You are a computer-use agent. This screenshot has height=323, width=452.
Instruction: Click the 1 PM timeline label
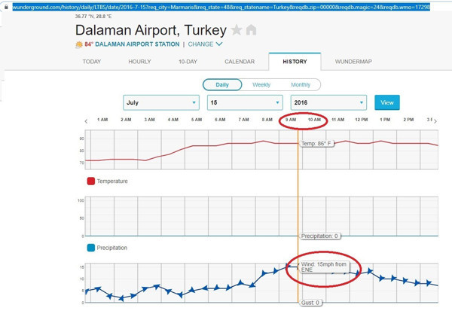pyautogui.click(x=385, y=120)
